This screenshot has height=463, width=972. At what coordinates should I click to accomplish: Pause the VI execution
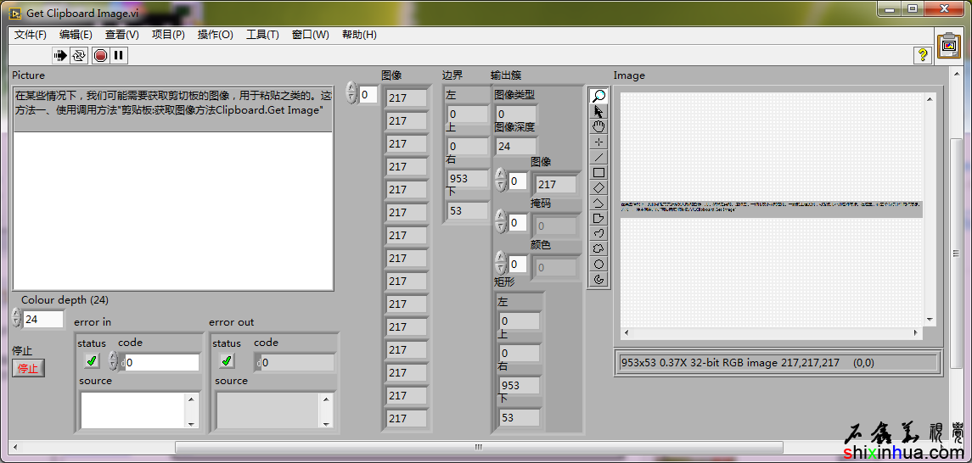[119, 55]
